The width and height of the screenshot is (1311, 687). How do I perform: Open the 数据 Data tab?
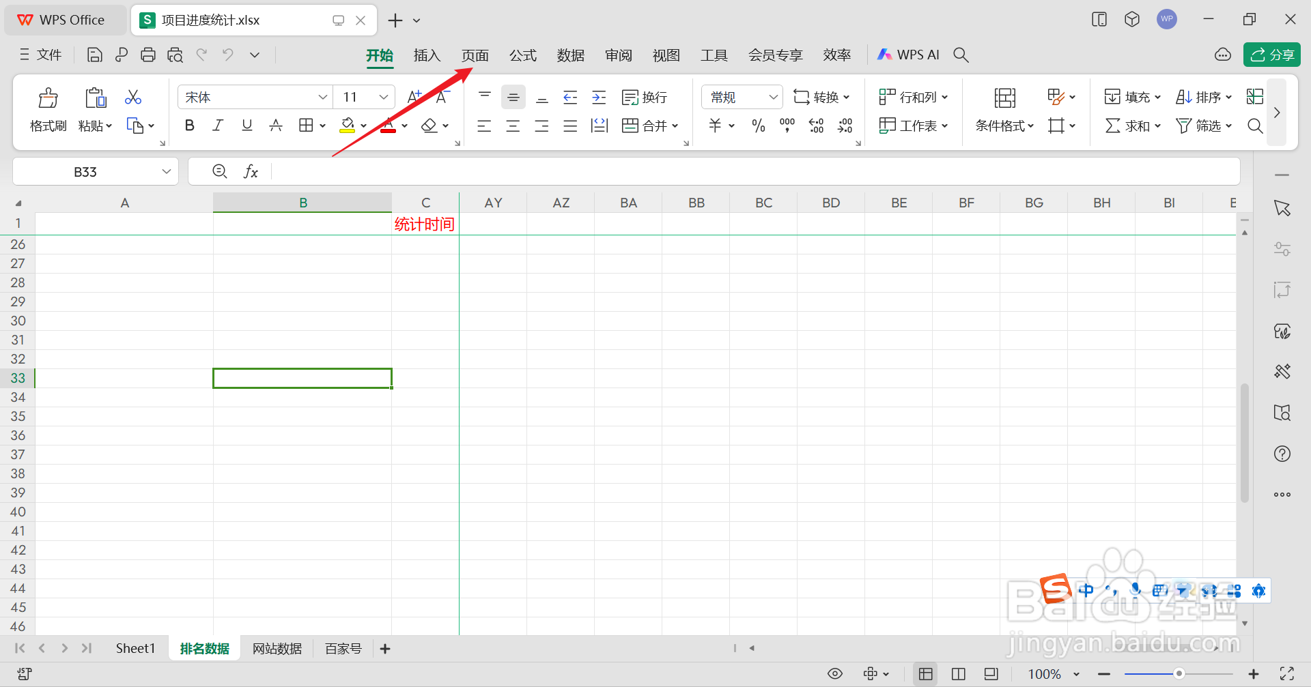(x=571, y=55)
